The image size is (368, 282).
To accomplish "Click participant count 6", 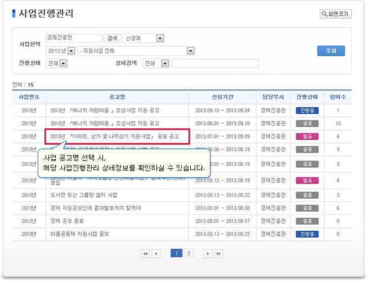I will tap(338, 208).
